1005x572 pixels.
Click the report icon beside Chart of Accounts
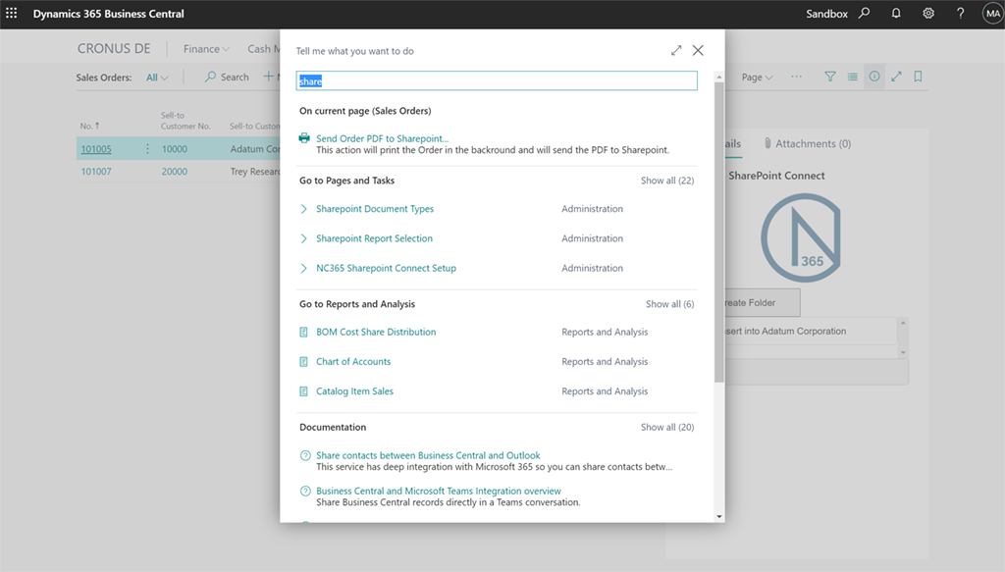coord(304,362)
